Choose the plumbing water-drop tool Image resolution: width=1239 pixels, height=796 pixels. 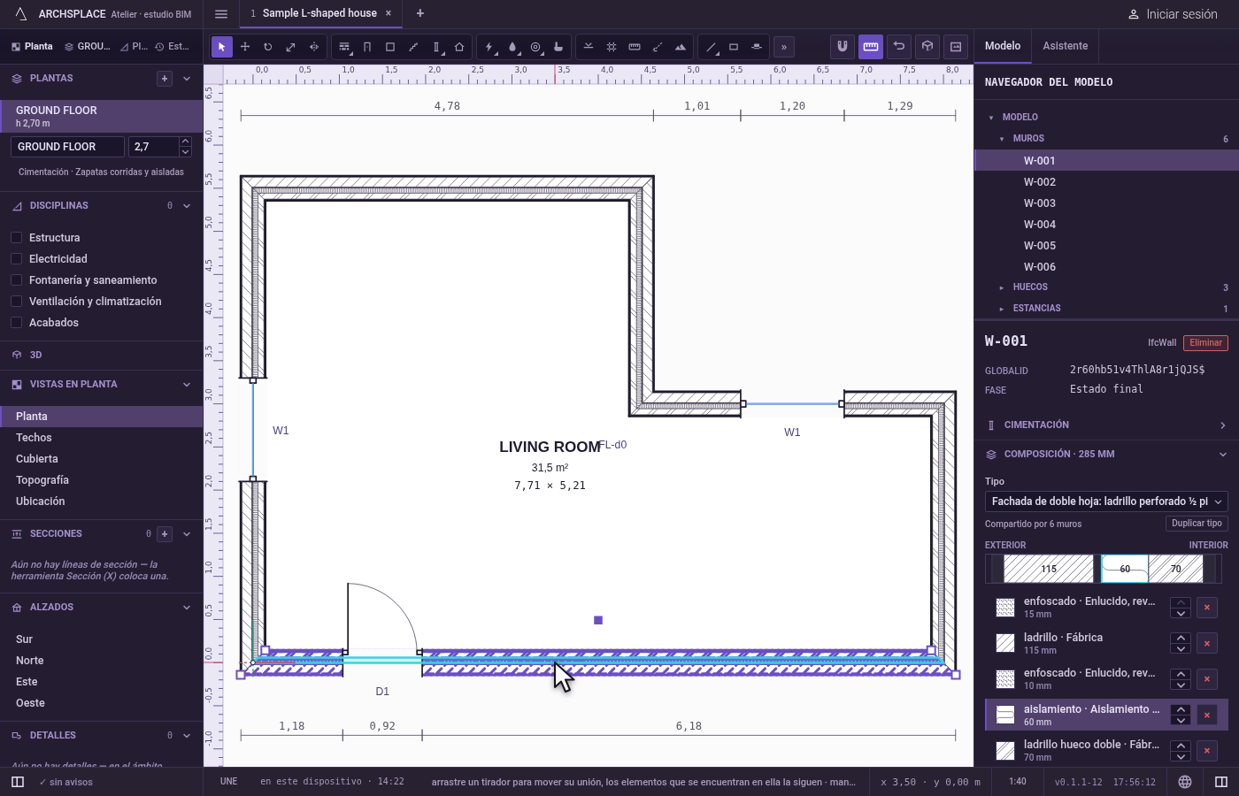[512, 47]
